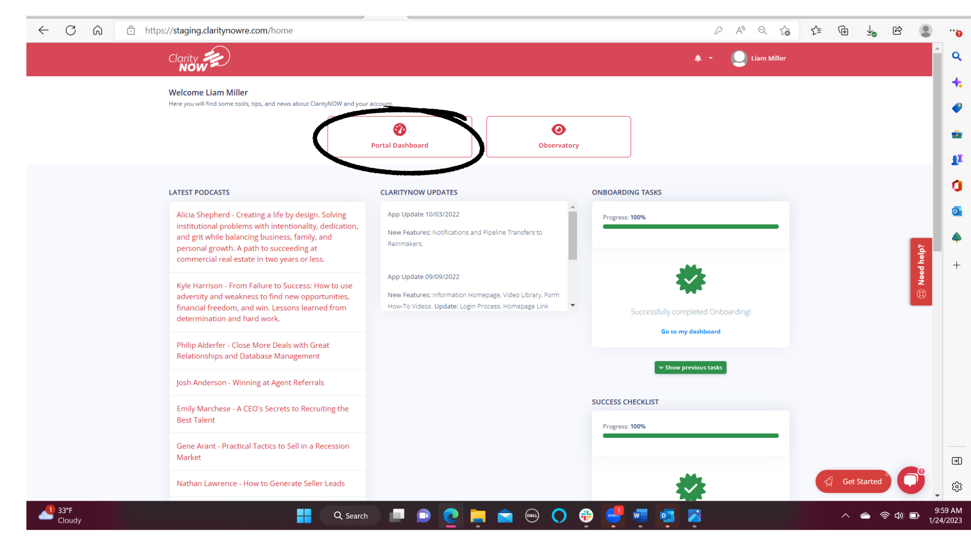Click the chat bubble icon bottom right
This screenshot has height=546, width=971.
pyautogui.click(x=910, y=480)
